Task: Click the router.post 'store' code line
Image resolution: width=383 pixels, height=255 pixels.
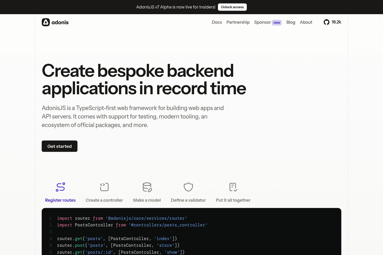Action: [118, 245]
